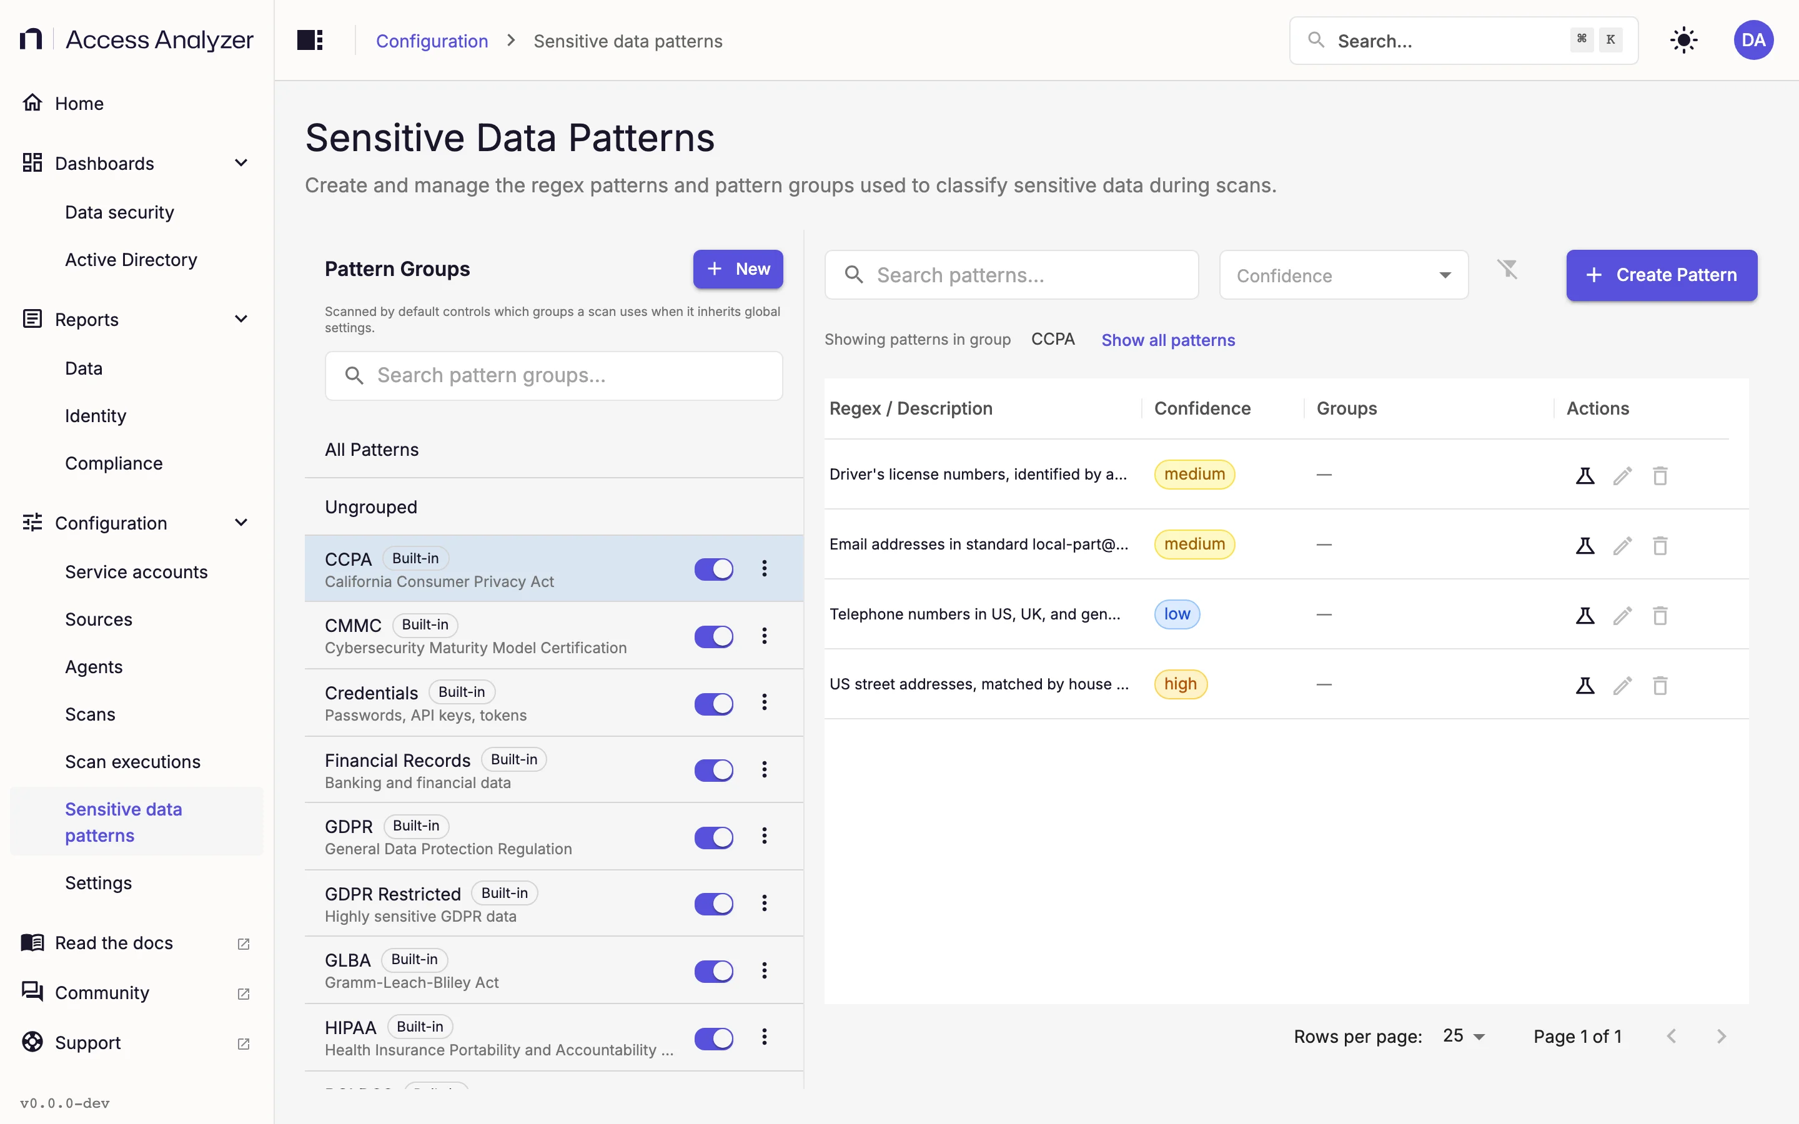
Task: Turn off the Credentials group toggle
Action: 713,703
